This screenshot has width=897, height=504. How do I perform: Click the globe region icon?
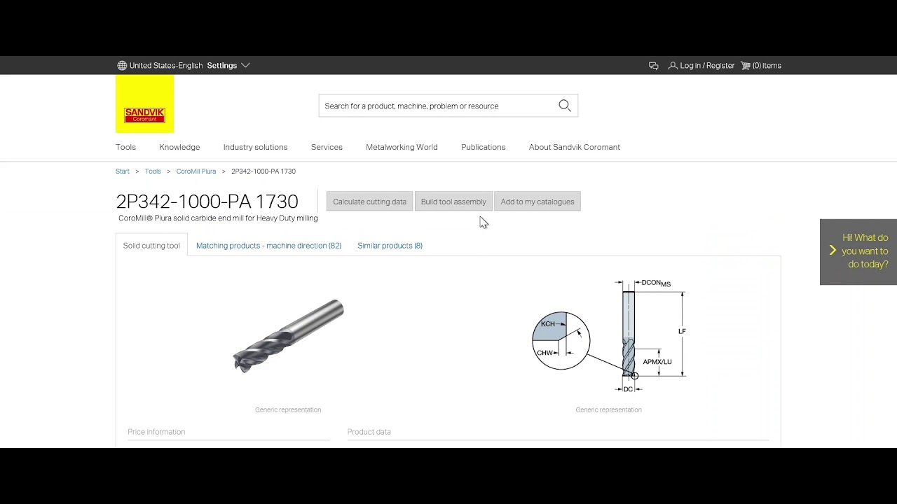click(122, 65)
